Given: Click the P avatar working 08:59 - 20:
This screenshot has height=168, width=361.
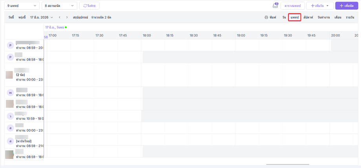Looking at the screenshot, I should coord(10,46).
